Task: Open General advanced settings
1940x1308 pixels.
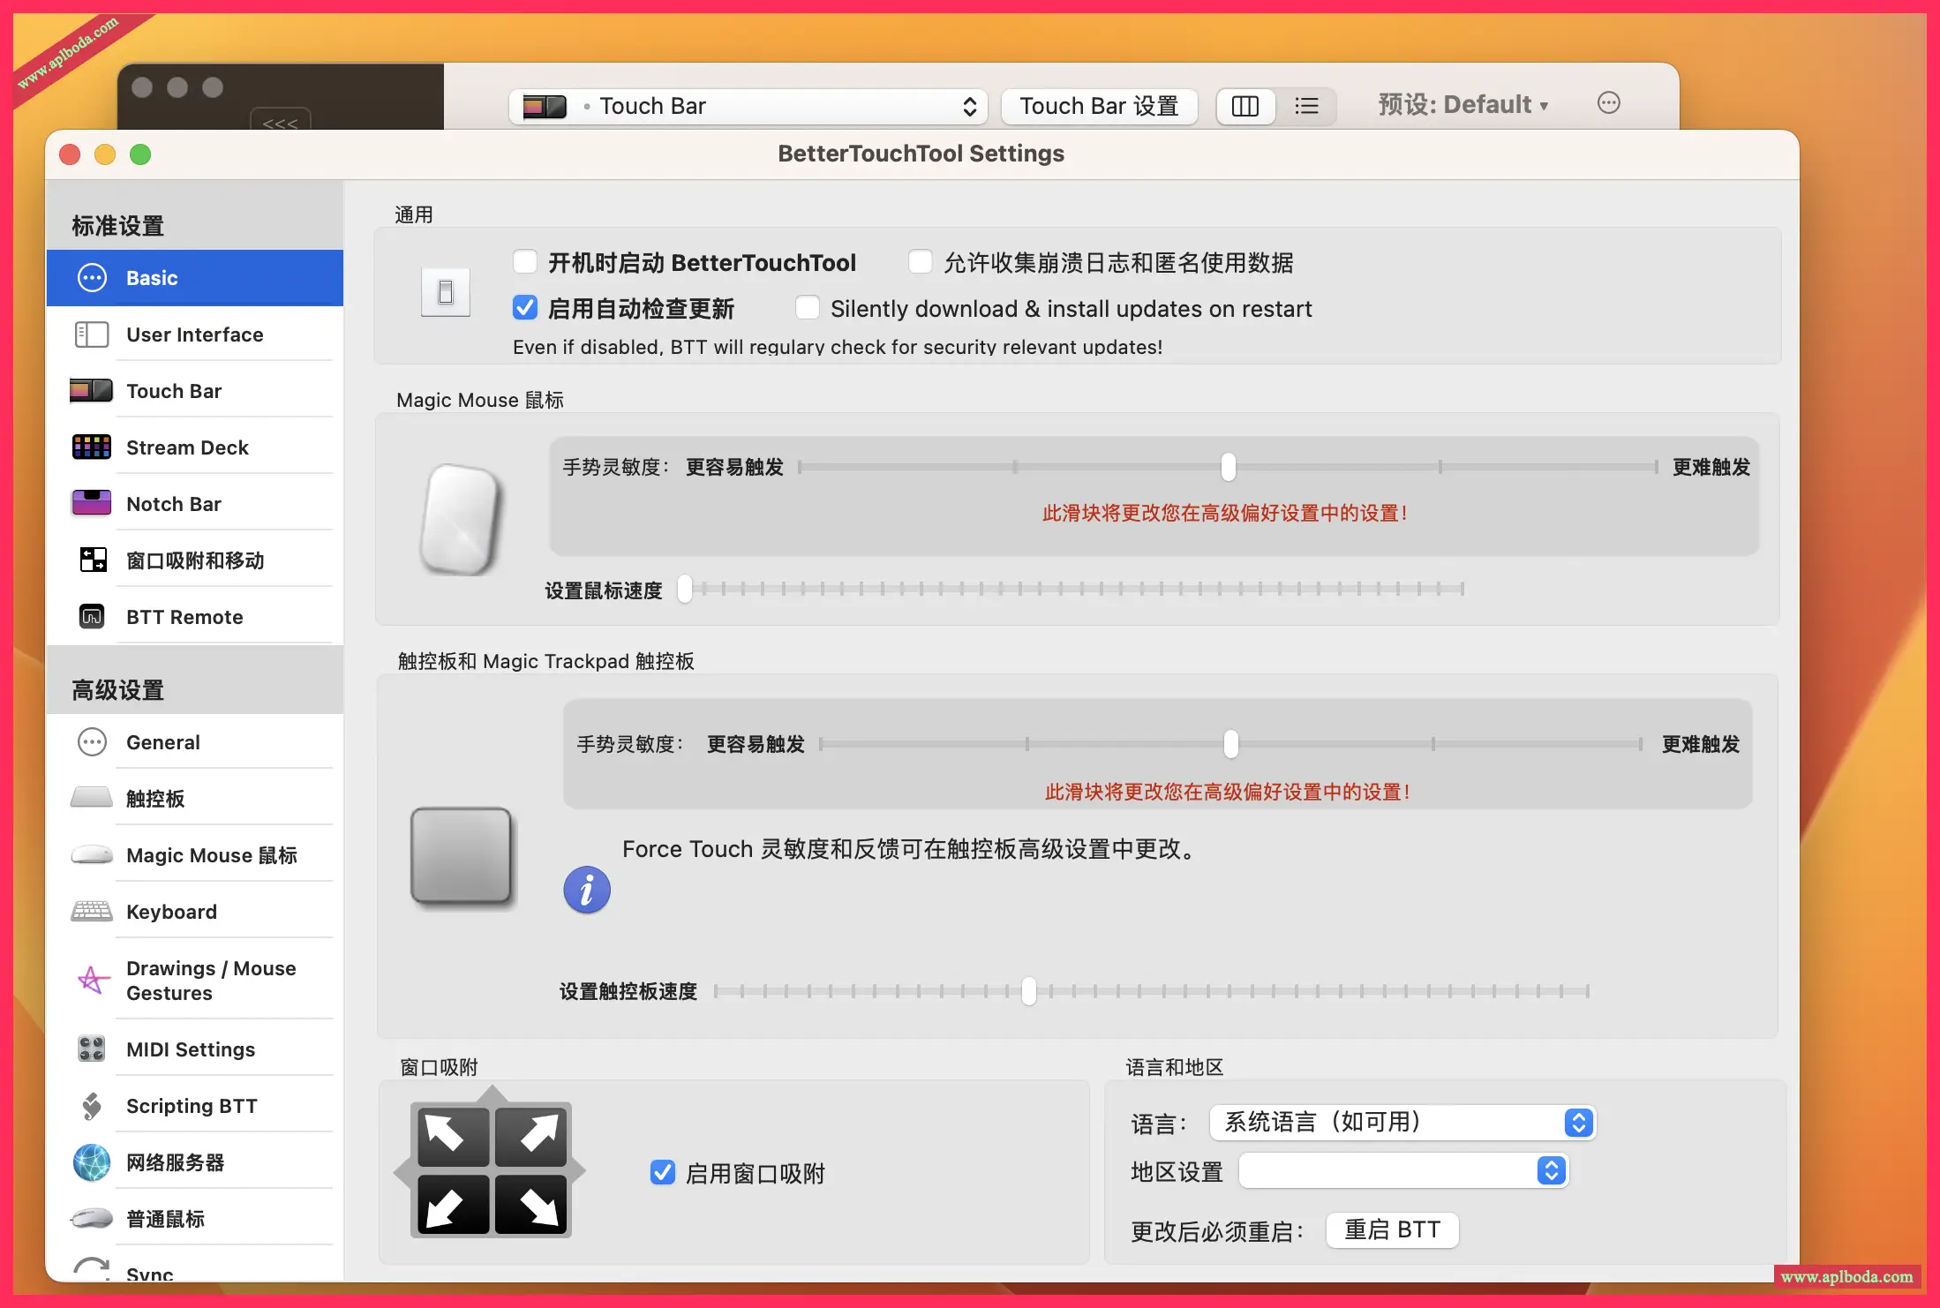Action: [194, 742]
